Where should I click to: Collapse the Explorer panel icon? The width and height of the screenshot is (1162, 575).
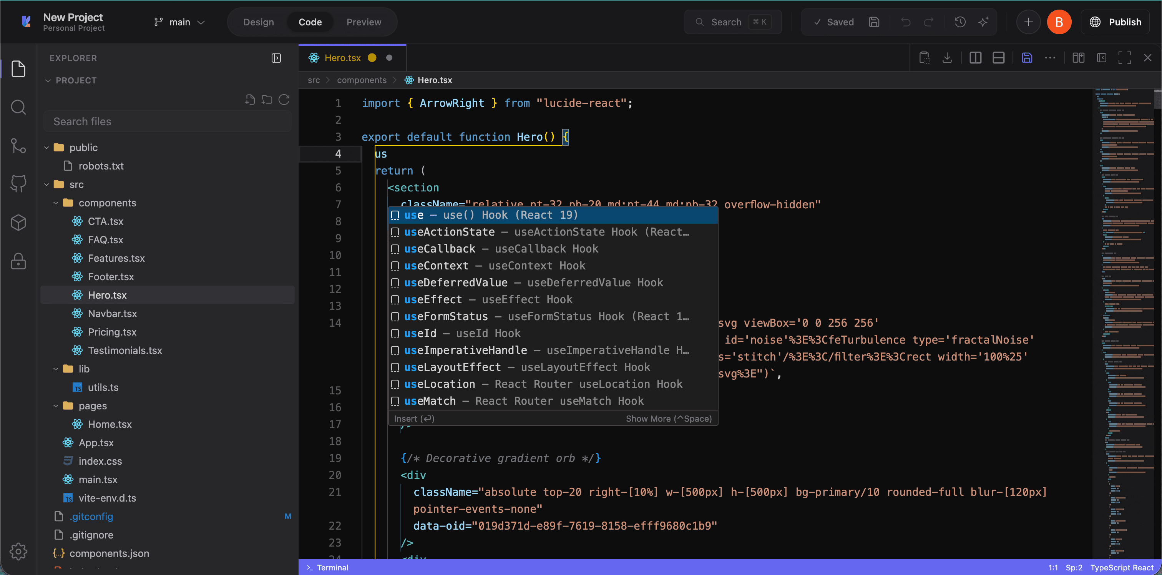(x=276, y=58)
